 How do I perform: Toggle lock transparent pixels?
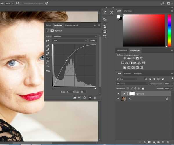(128, 88)
